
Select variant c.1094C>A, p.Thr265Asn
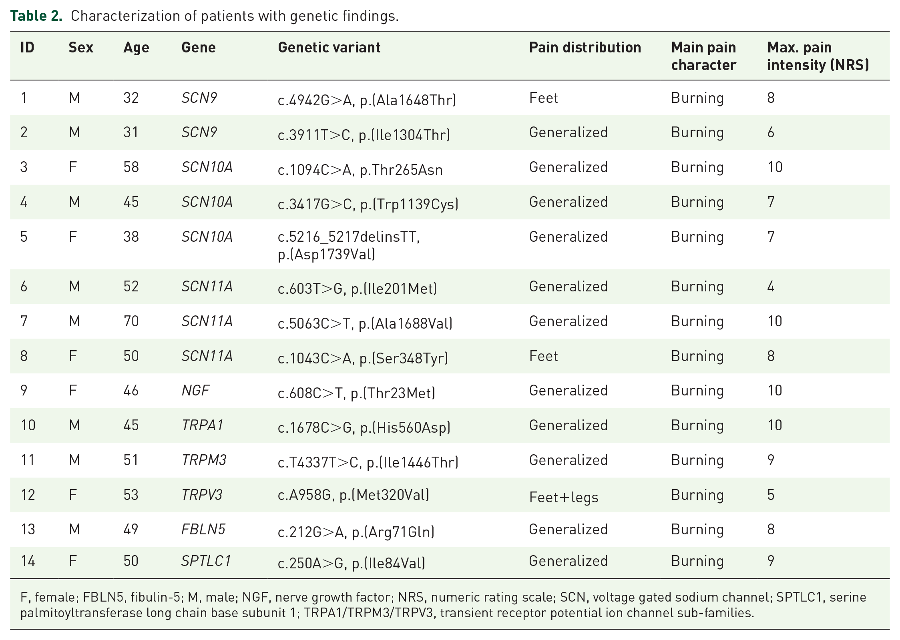(x=360, y=170)
